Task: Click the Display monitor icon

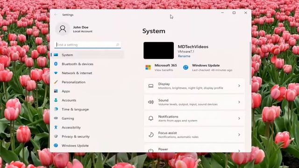Action: (151, 86)
